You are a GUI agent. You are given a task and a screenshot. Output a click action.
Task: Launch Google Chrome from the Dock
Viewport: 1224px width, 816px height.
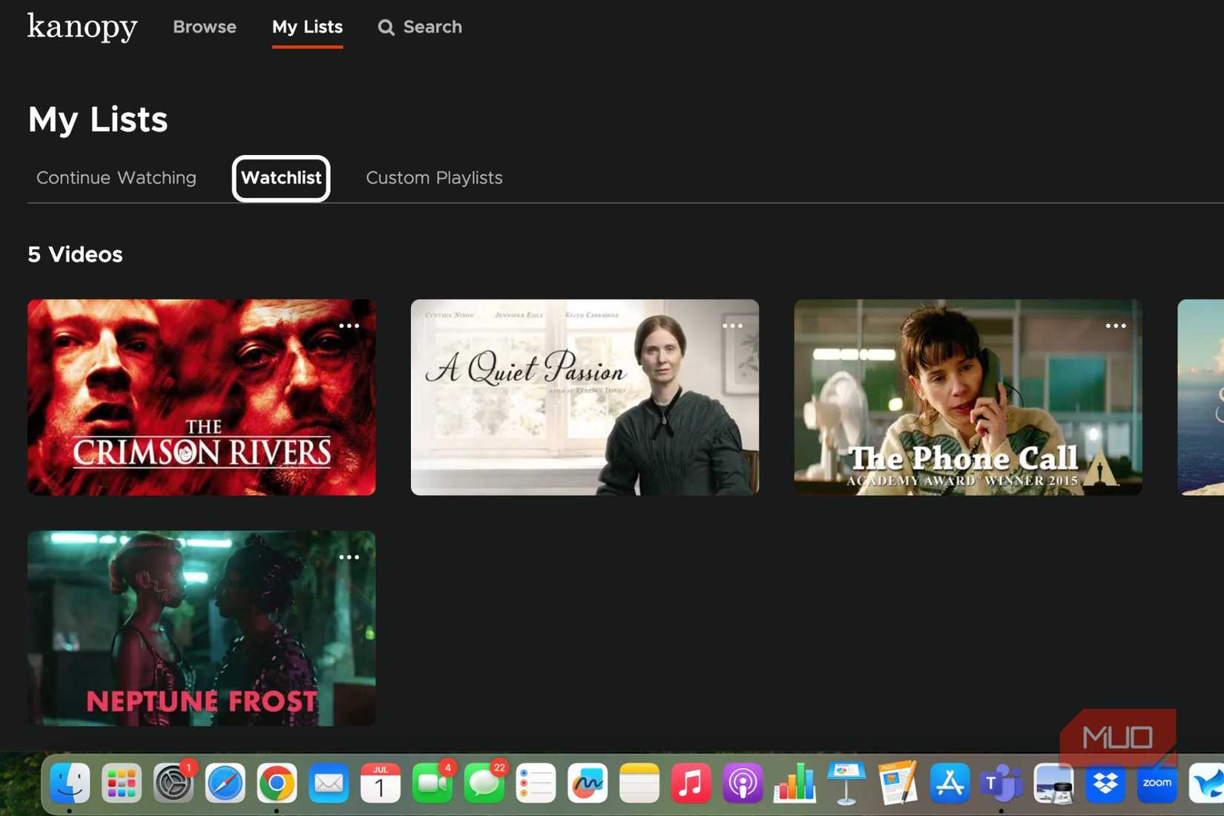(277, 783)
